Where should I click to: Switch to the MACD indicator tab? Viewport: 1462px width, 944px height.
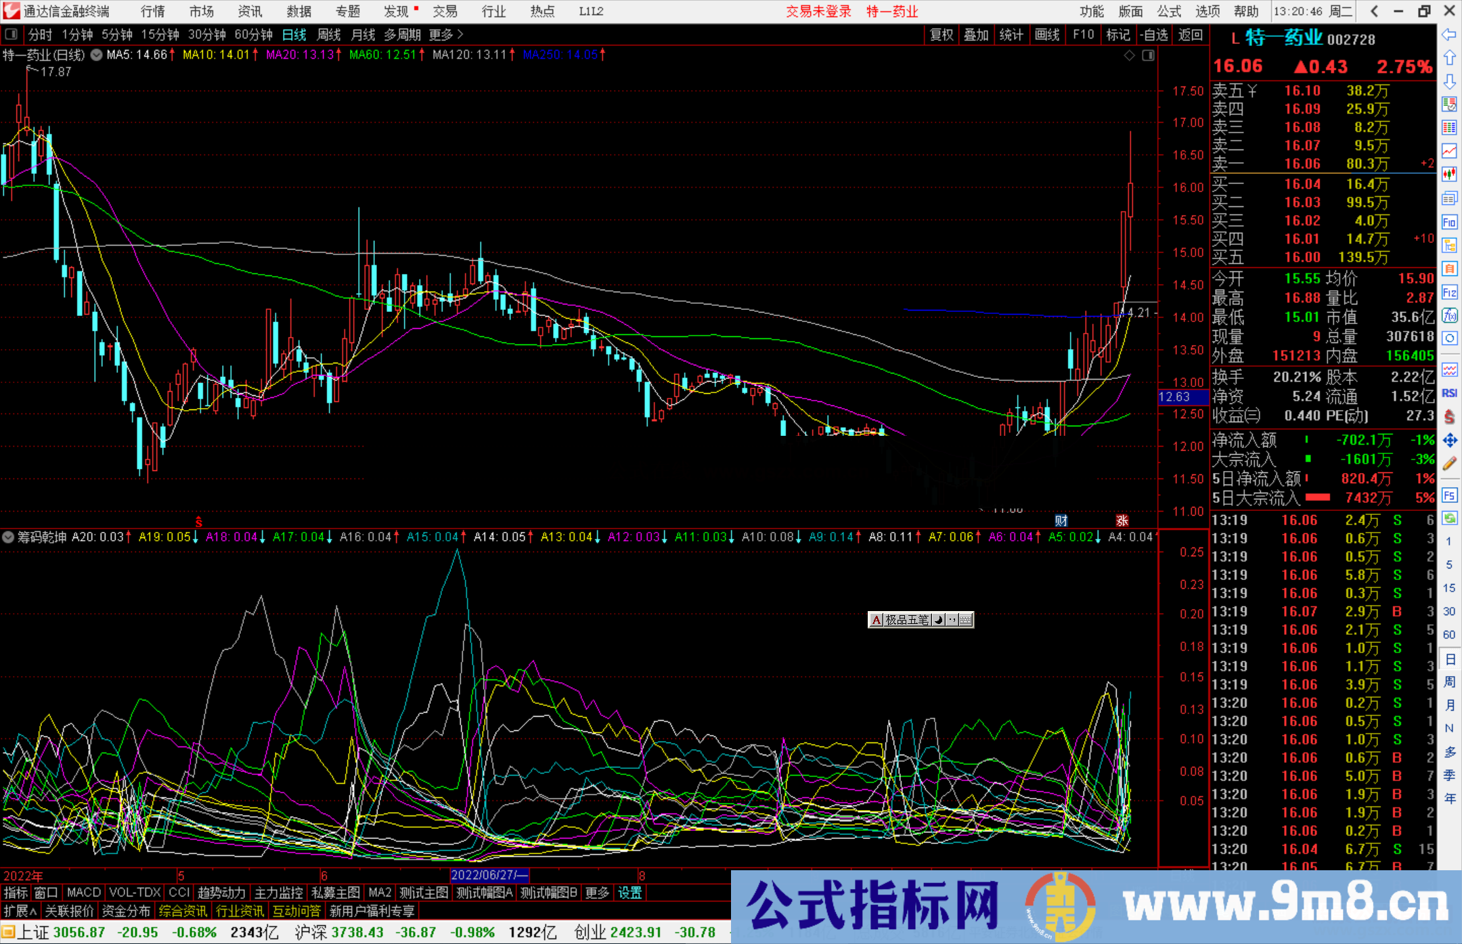click(x=84, y=893)
